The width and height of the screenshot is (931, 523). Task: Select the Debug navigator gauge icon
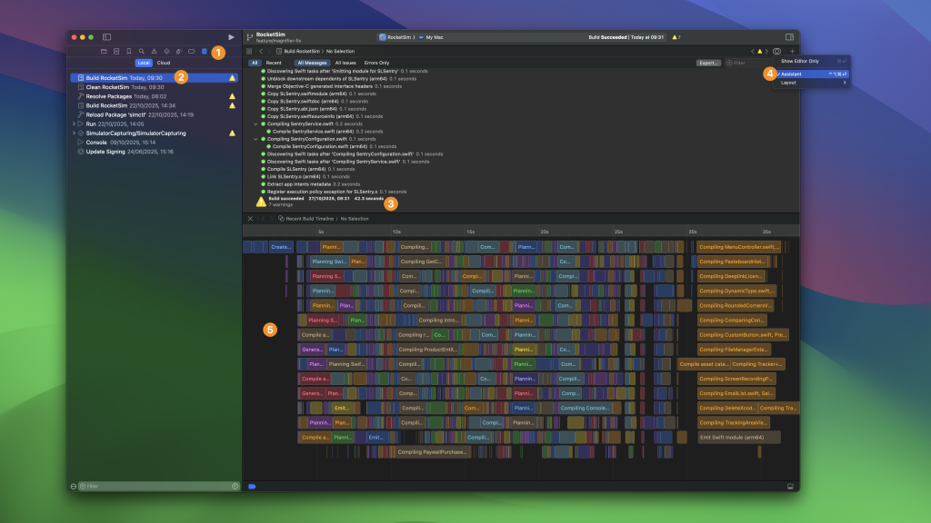(178, 52)
